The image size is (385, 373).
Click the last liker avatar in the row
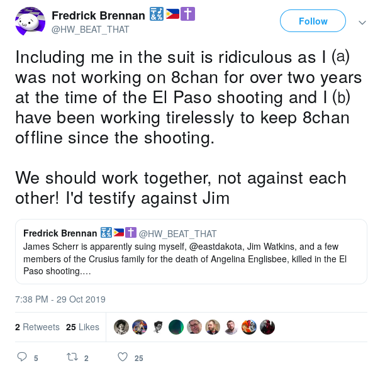267,327
